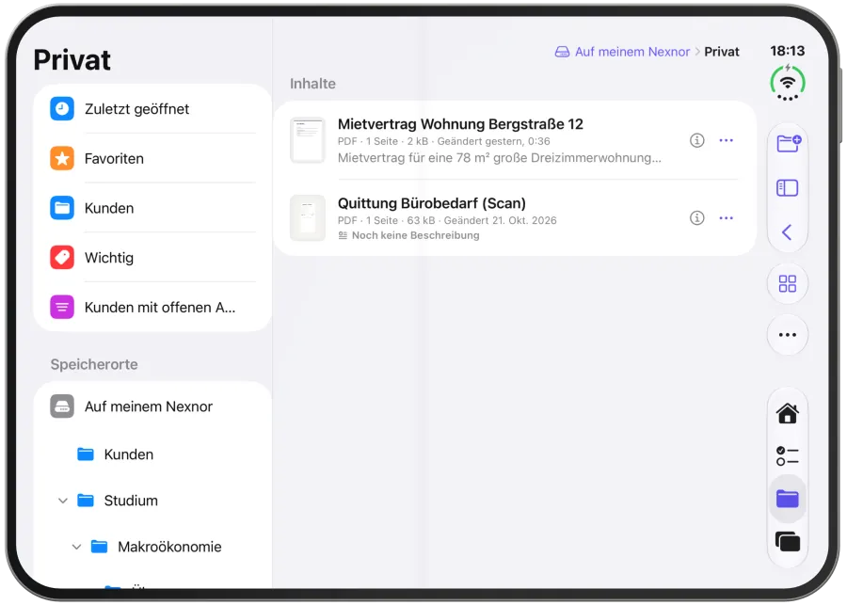
Task: Collapse the Studium folder chevron
Action: tap(63, 501)
